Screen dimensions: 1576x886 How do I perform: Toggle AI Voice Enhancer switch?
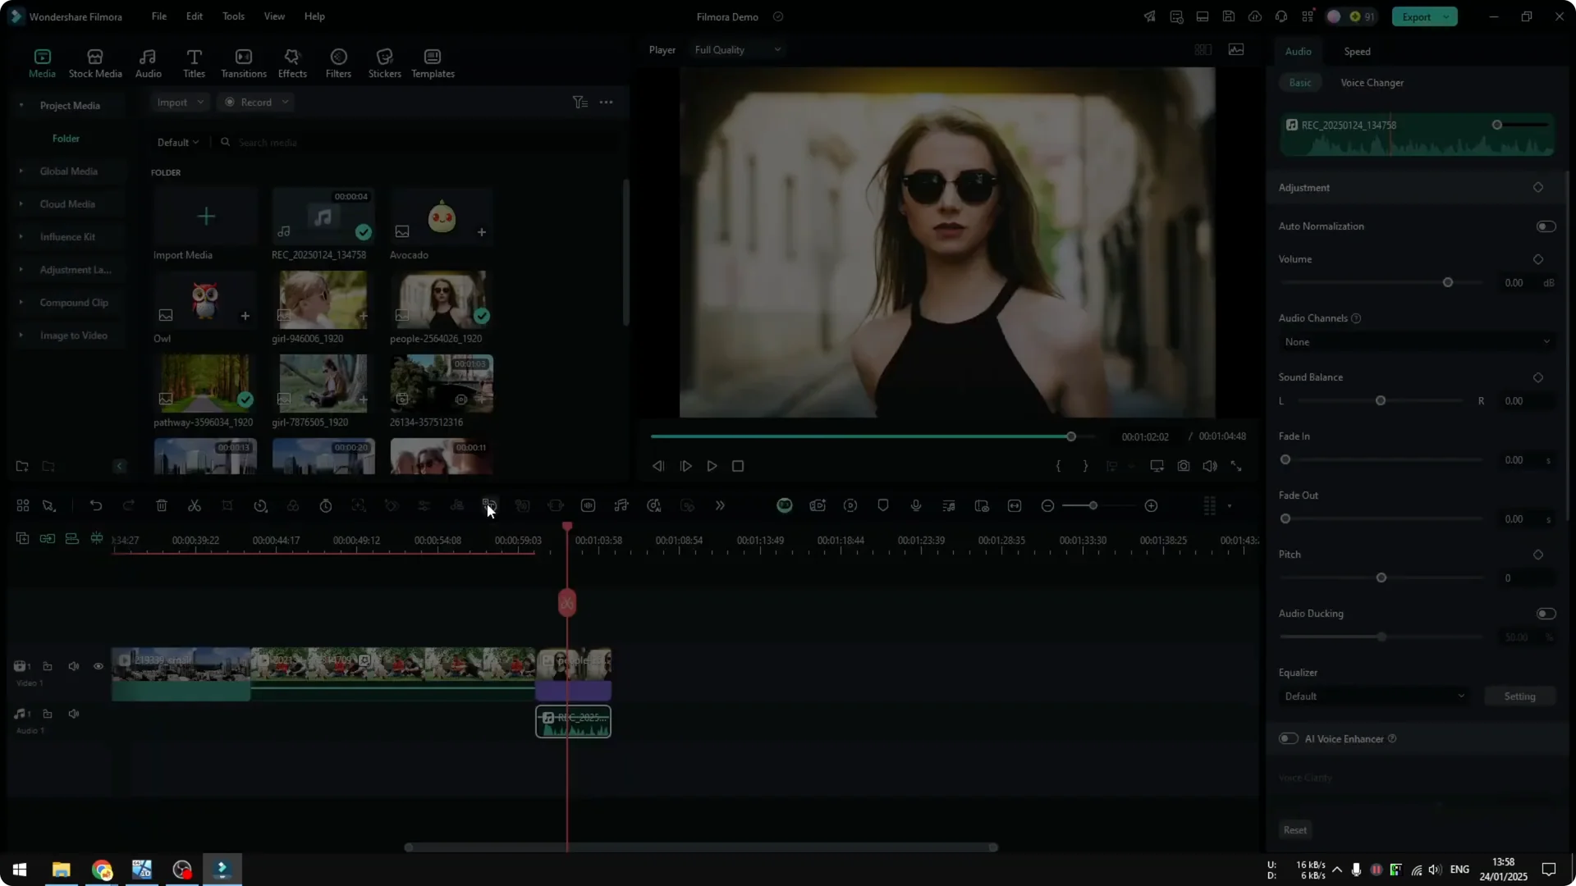1289,738
